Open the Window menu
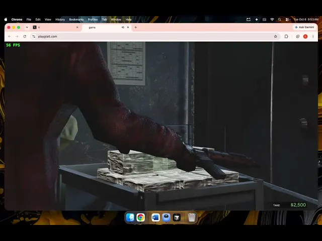 click(x=116, y=20)
